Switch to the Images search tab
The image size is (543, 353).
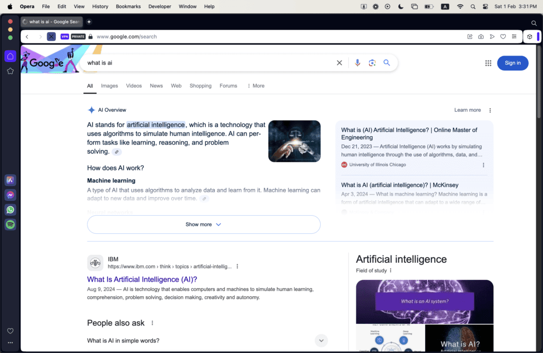109,86
